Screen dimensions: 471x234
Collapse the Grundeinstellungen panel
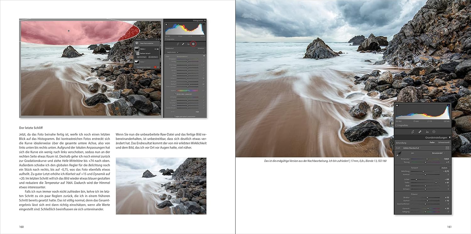[449, 138]
